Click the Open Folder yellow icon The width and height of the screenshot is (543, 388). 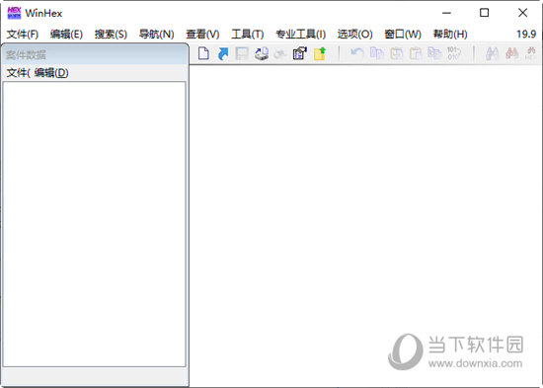pyautogui.click(x=320, y=53)
